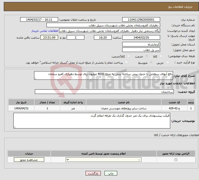This screenshot has width=199, height=180.
Task: Click the ردیف column header
Action: pos(191,102)
